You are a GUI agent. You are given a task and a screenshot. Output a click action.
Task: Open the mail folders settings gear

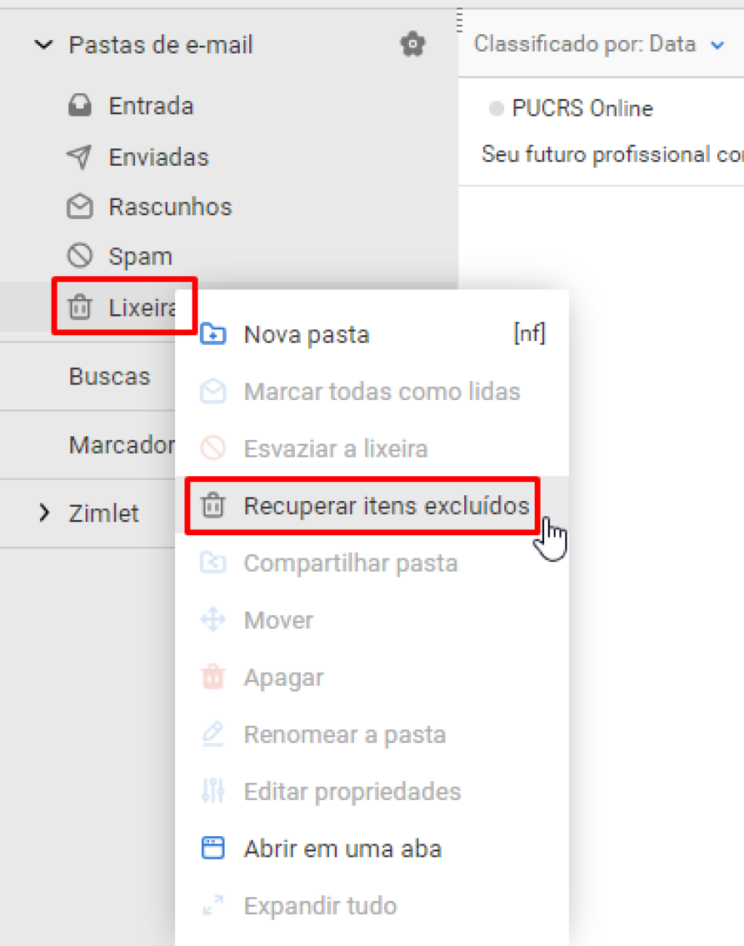[413, 44]
